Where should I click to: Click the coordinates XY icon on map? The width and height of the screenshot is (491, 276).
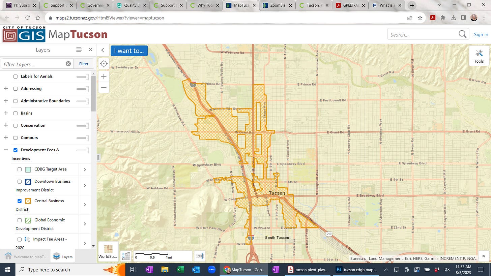tap(125, 256)
